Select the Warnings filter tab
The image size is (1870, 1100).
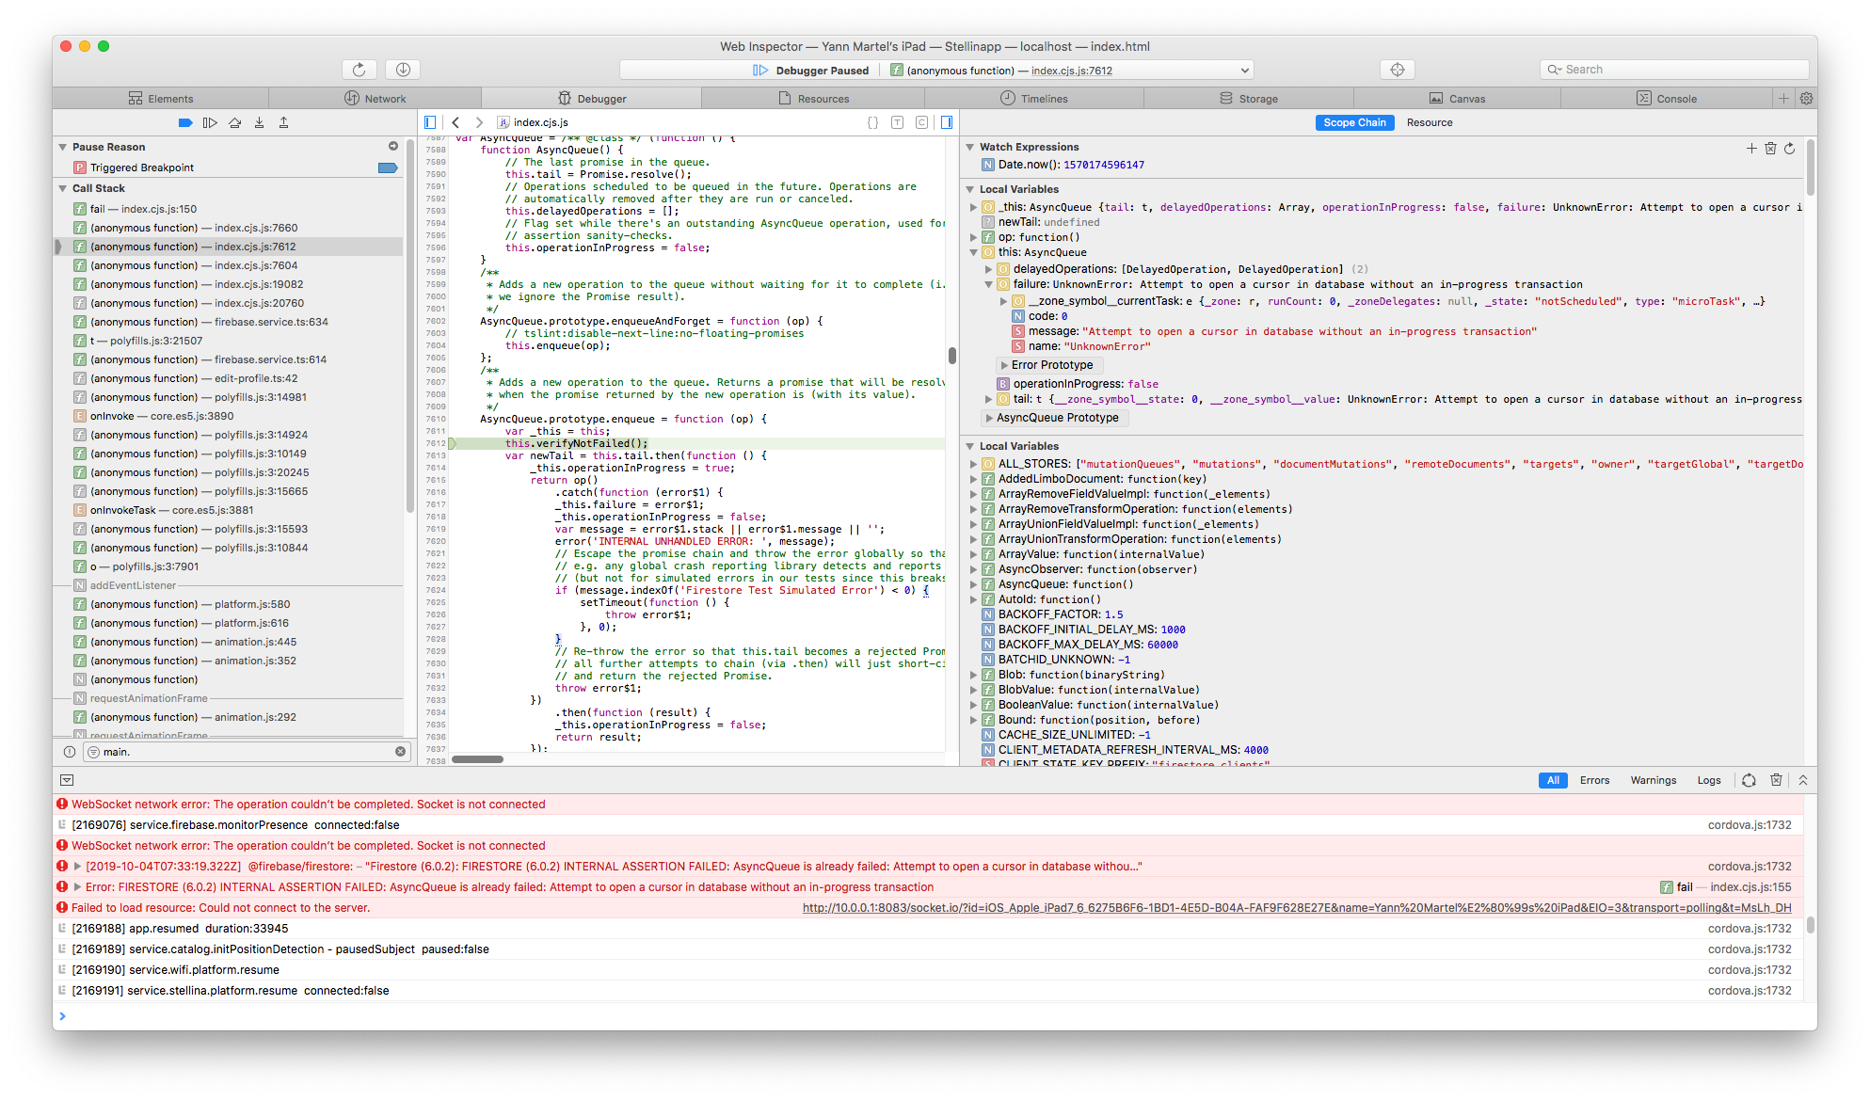click(1652, 779)
